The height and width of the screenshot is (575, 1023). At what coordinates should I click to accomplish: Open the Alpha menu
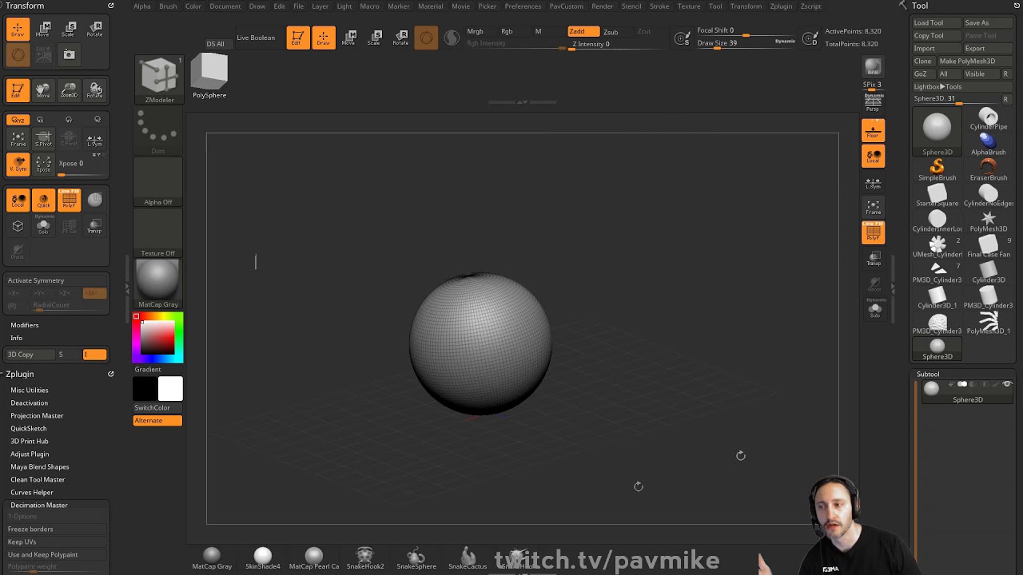pos(142,6)
